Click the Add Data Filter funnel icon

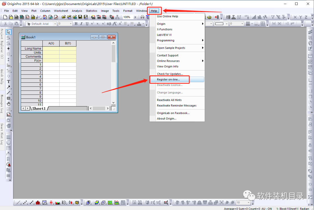[x=273, y=17]
